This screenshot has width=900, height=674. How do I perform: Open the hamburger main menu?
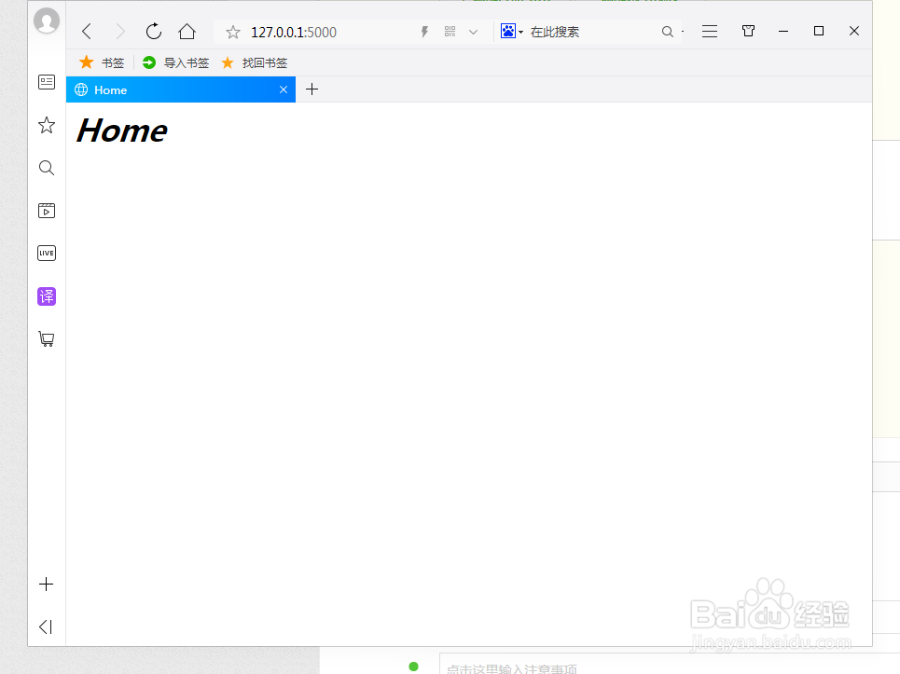709,31
